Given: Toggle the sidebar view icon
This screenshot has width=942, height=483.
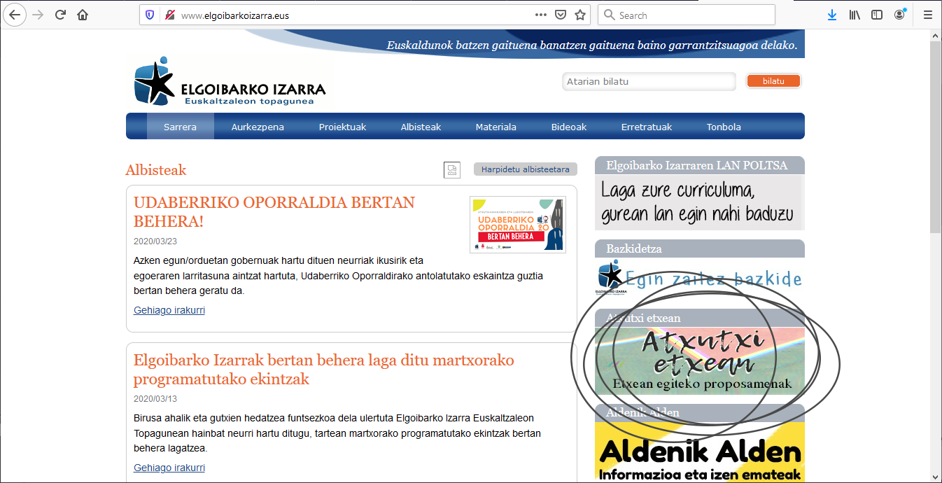Looking at the screenshot, I should coord(877,15).
